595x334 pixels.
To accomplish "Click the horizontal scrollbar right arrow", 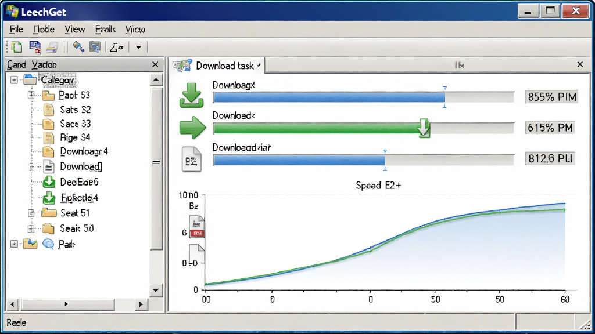I will coord(141,304).
